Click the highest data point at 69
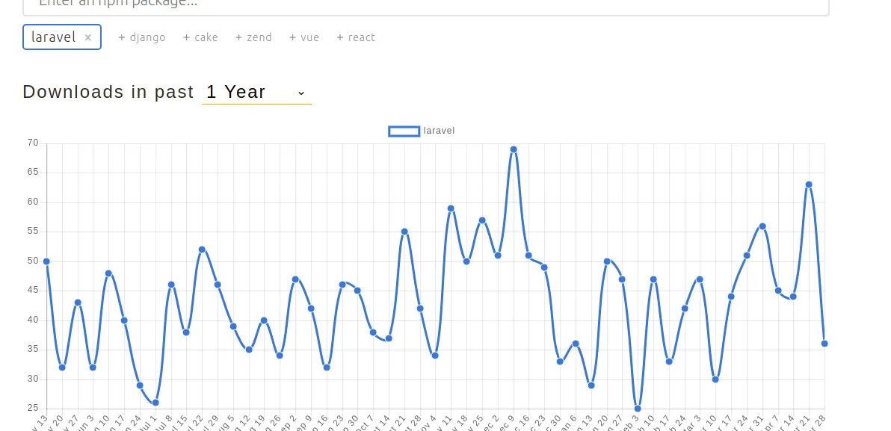 click(x=514, y=150)
